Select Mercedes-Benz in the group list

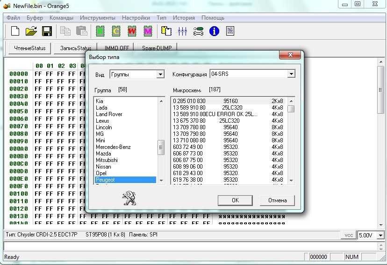(125, 147)
